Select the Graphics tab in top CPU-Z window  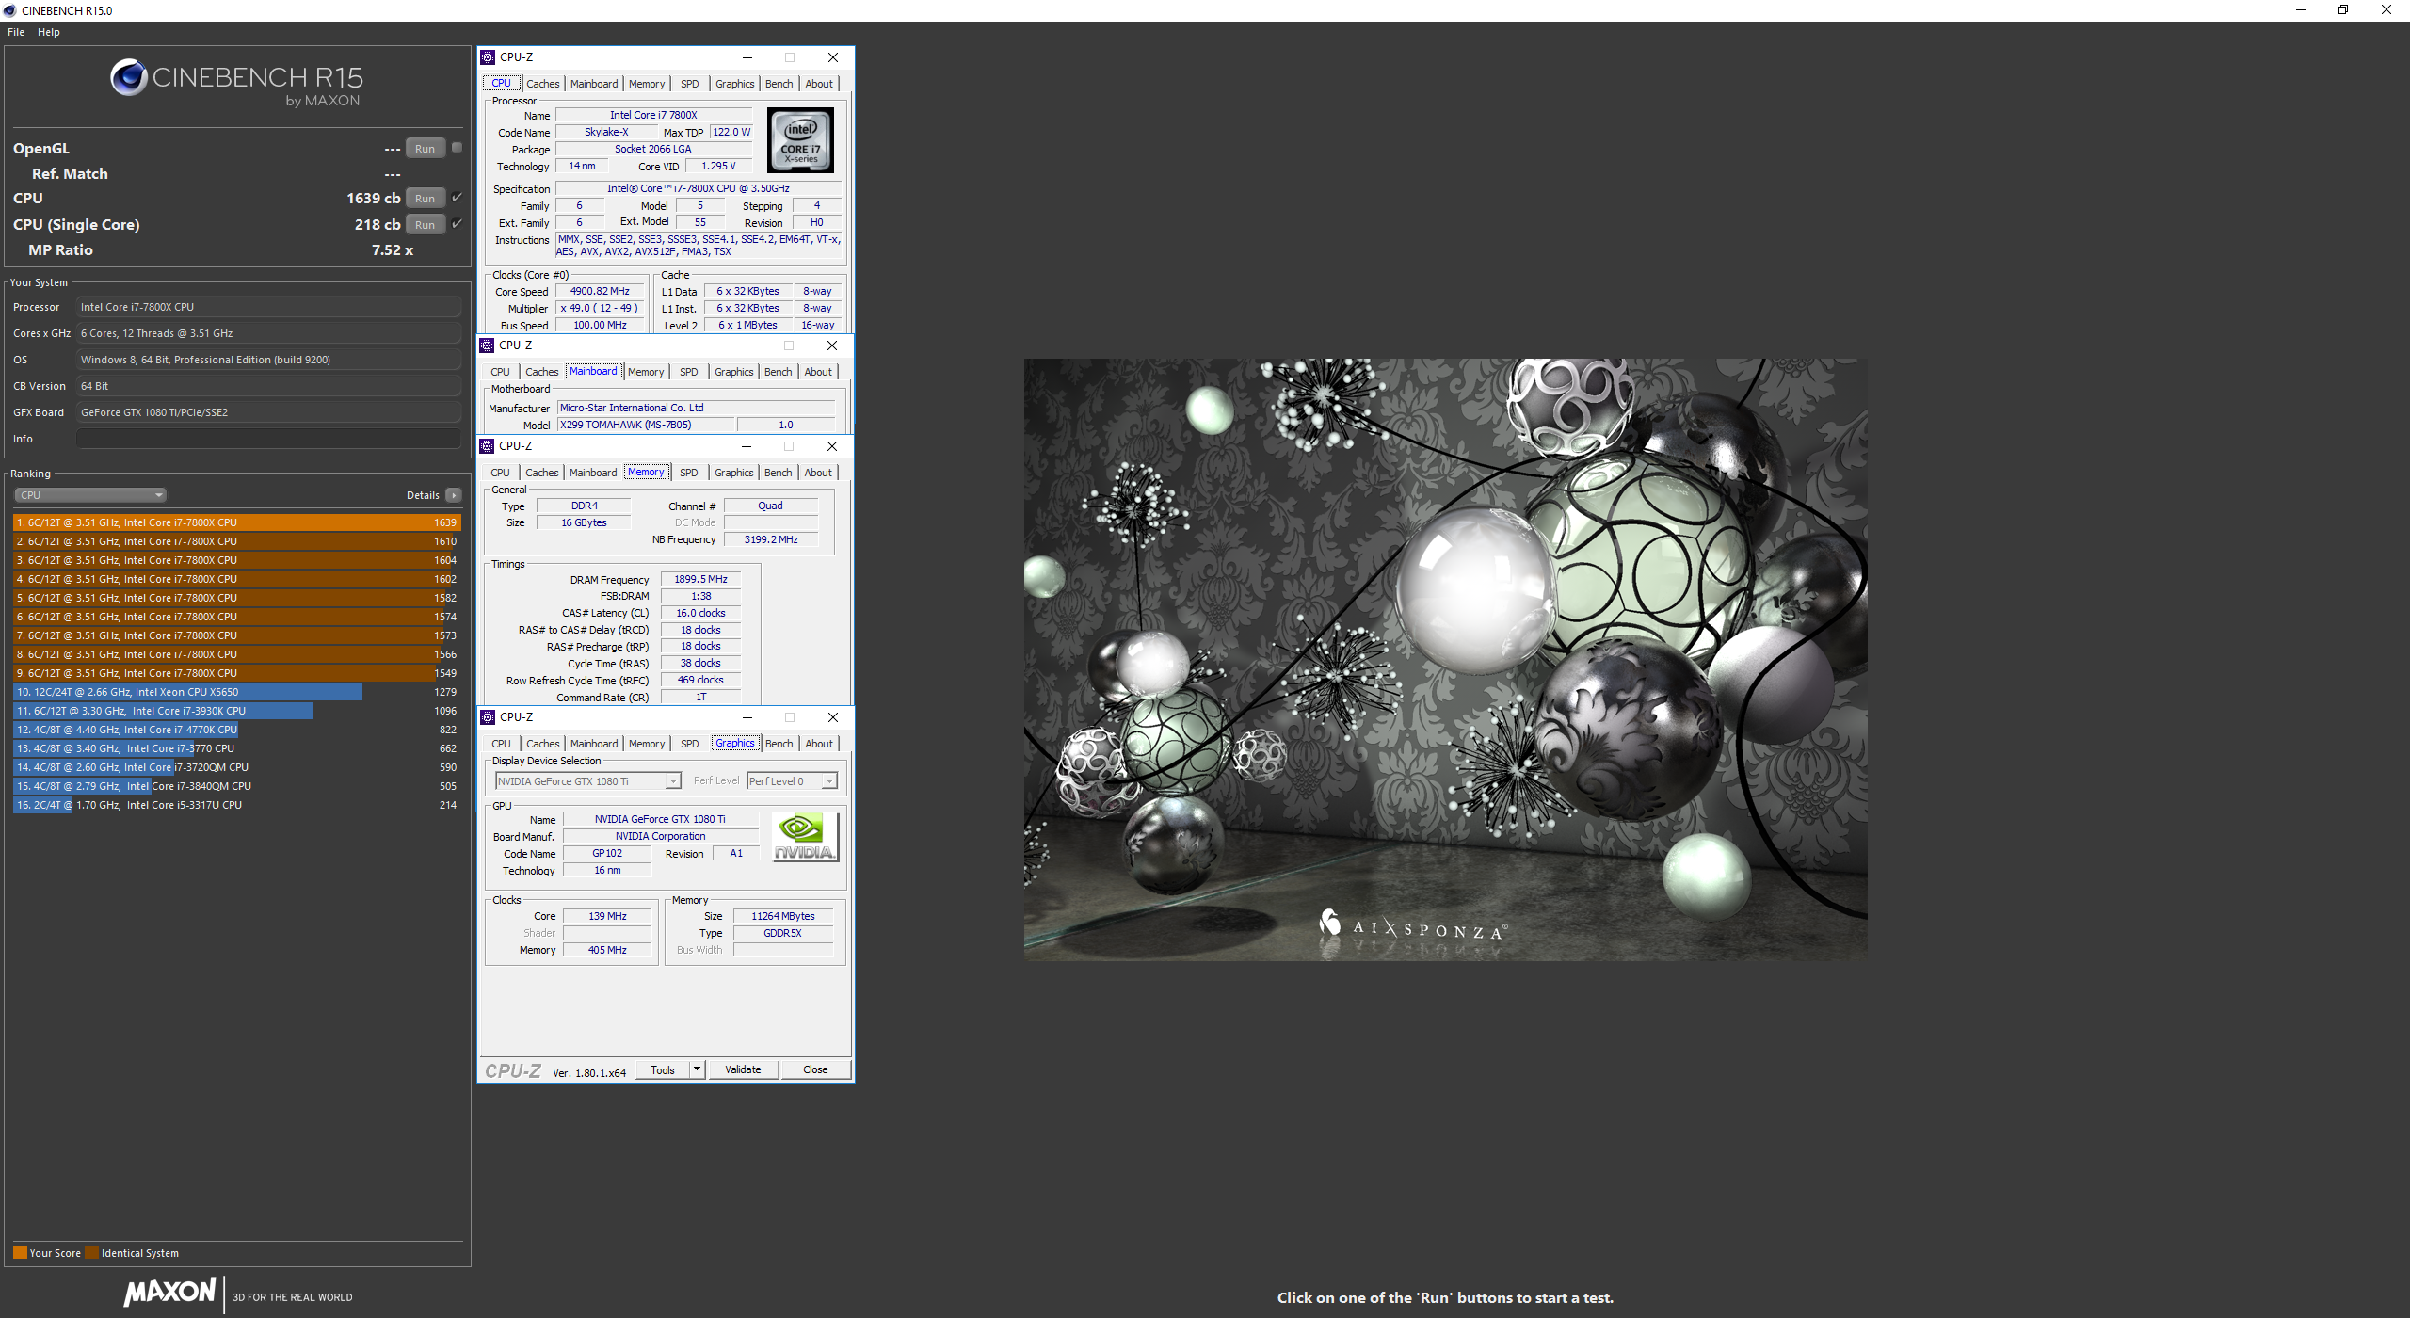[734, 84]
